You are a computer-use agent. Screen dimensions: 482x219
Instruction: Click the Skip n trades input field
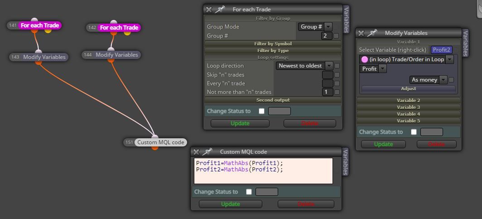coord(328,75)
